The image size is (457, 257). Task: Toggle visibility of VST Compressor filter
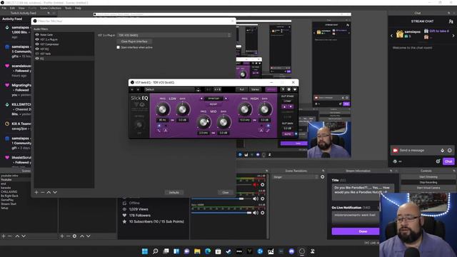tap(37, 44)
